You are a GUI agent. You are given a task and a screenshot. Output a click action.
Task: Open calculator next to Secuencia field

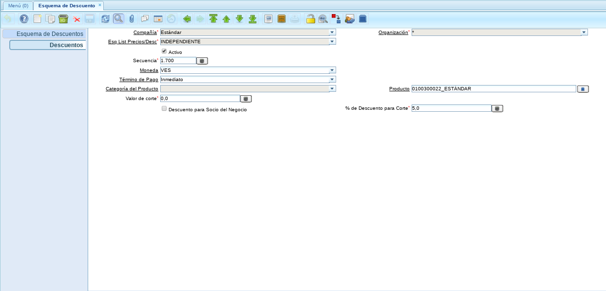[x=202, y=61]
